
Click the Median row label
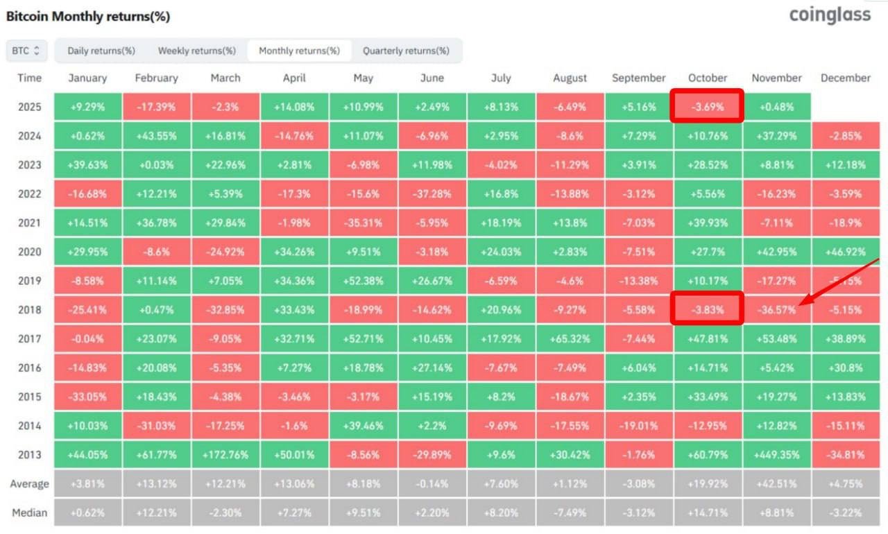(30, 513)
